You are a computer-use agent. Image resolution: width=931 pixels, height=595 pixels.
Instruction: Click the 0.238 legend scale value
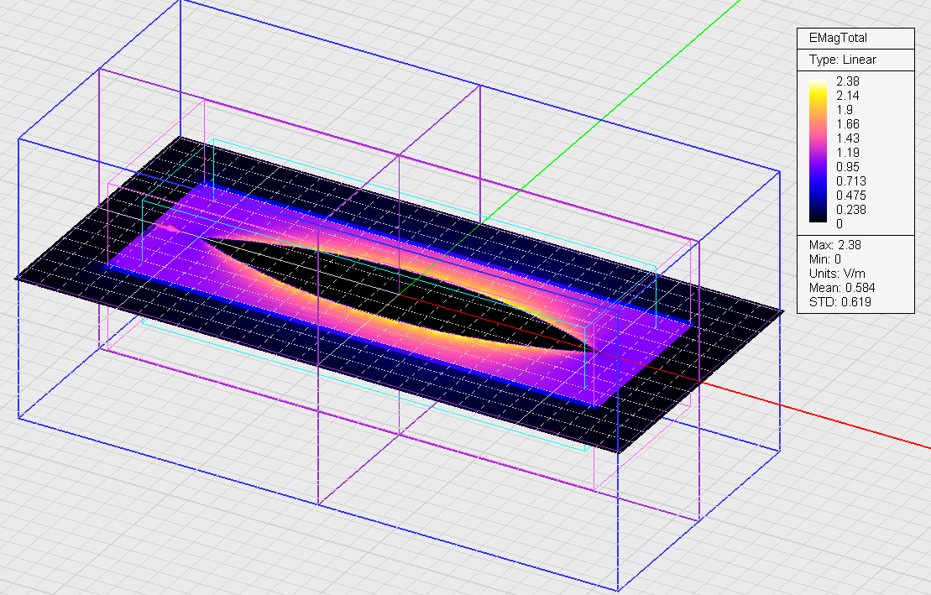[850, 210]
